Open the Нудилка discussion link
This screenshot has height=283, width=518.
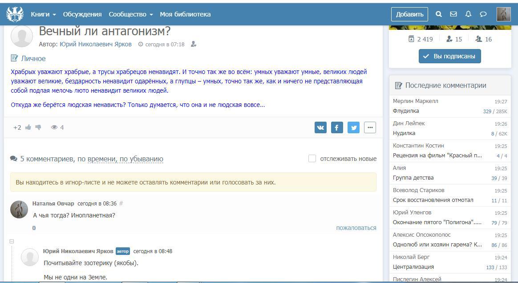point(404,133)
